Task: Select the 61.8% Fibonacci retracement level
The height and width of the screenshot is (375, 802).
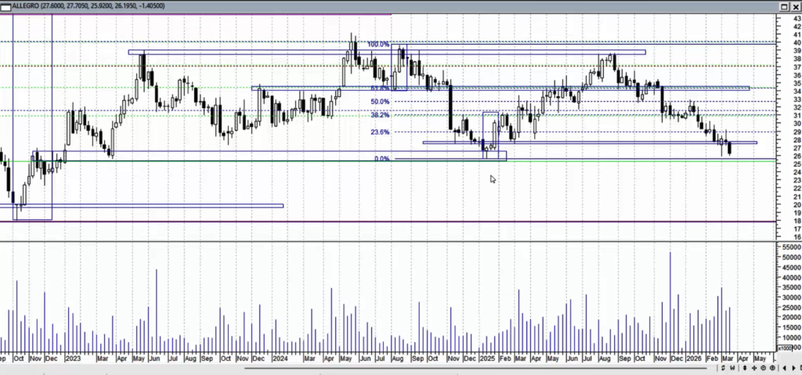Action: (380, 88)
